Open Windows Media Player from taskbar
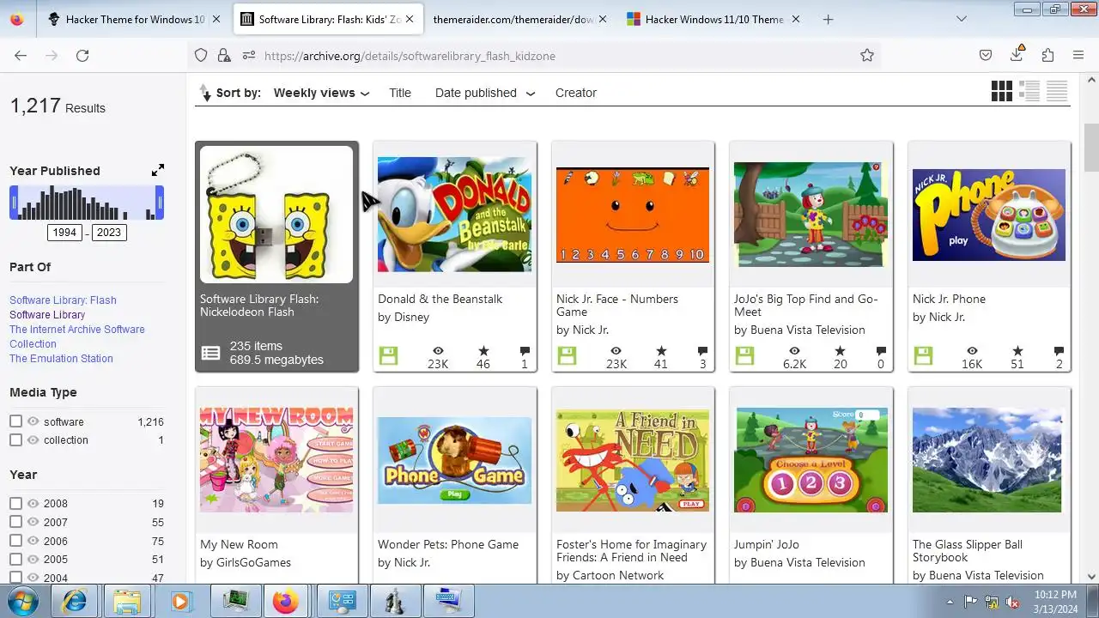Image resolution: width=1099 pixels, height=618 pixels. click(180, 601)
